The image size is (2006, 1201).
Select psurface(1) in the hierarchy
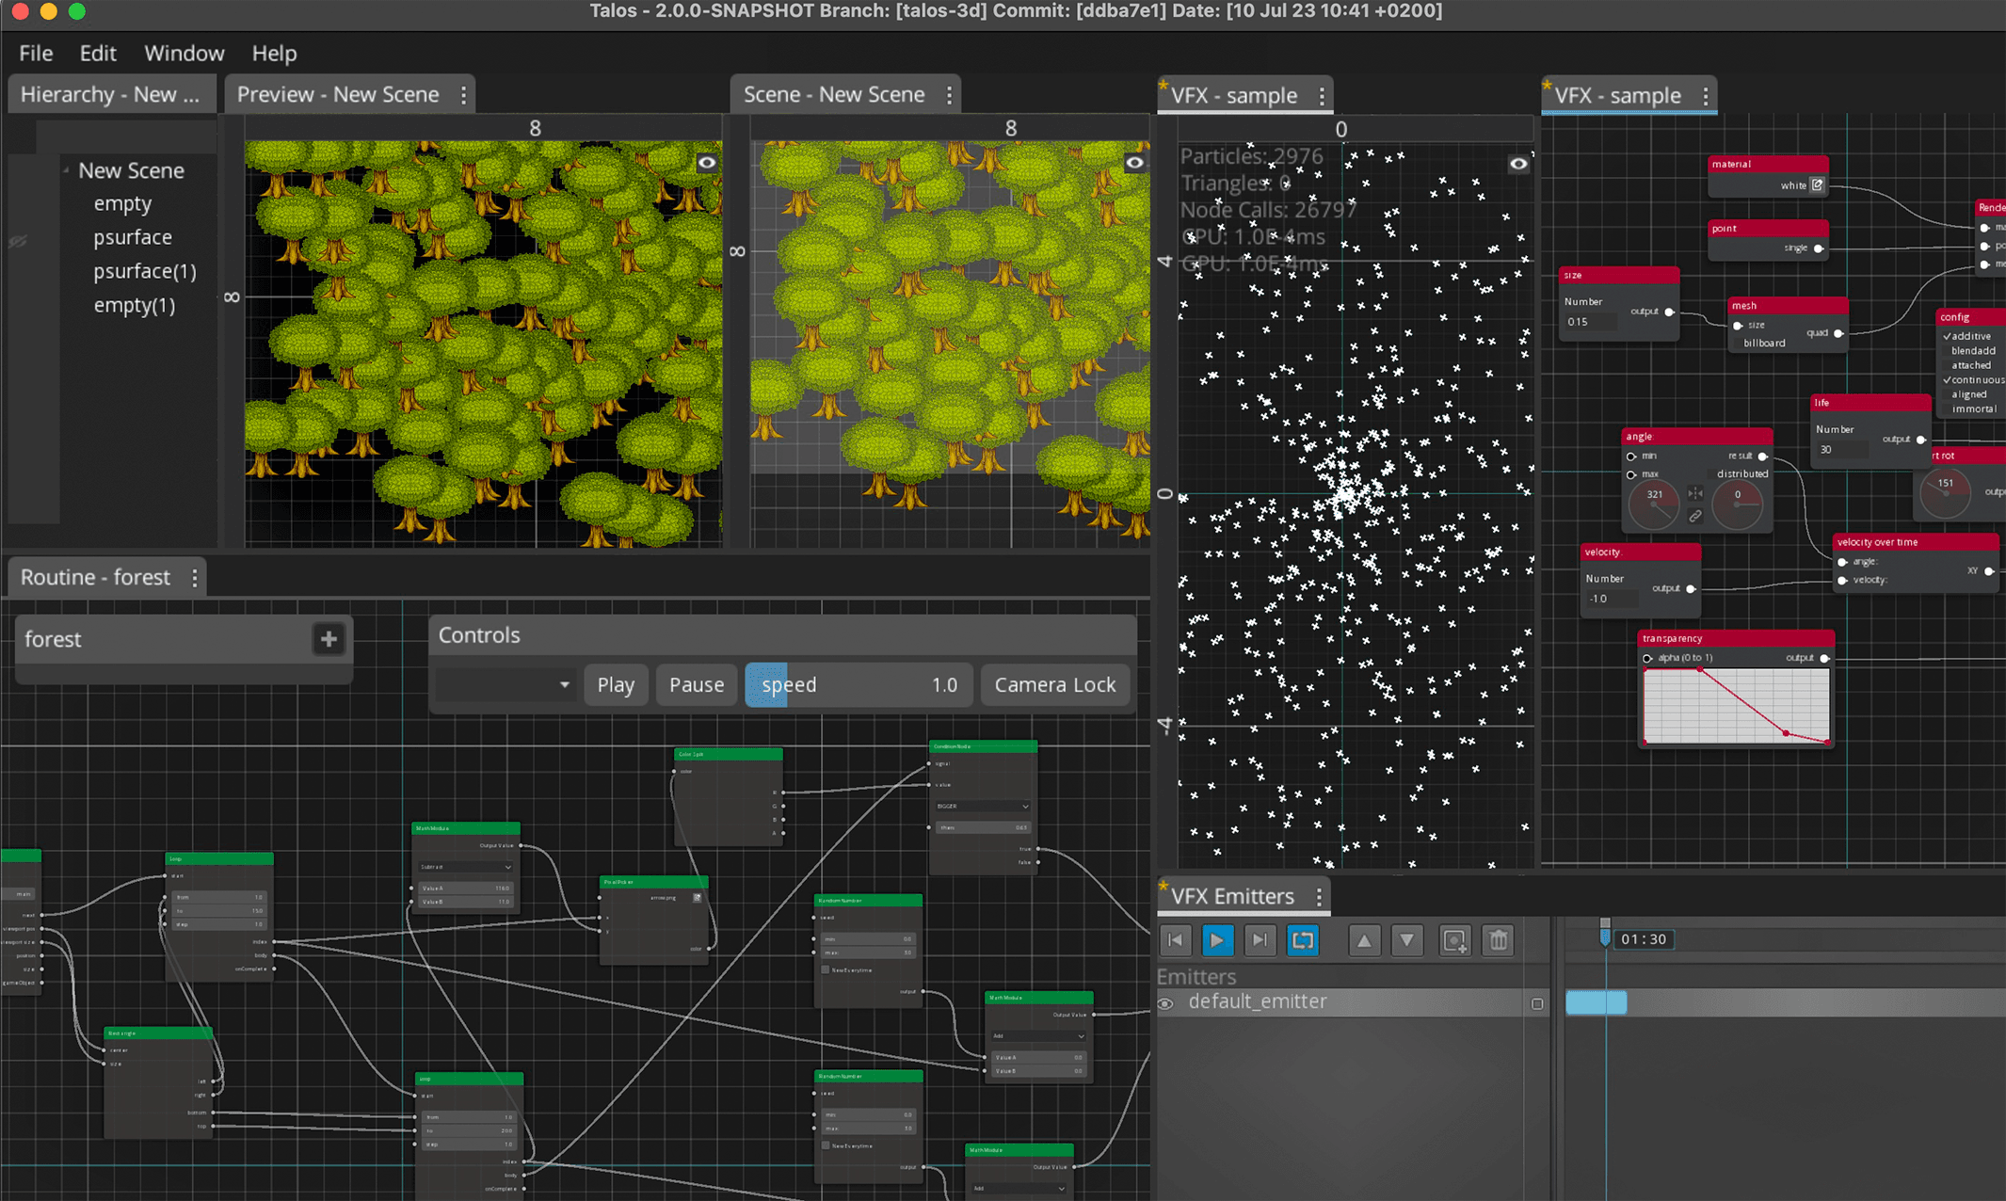click(x=145, y=272)
